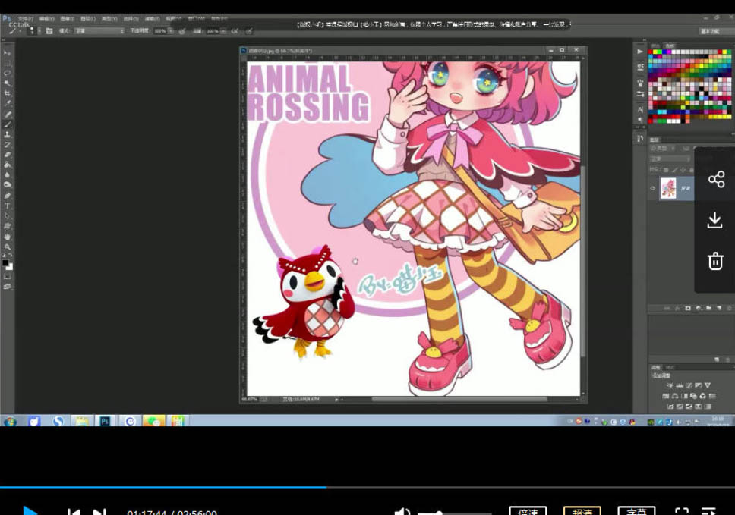
Task: Add a layer mask
Action: (688, 309)
